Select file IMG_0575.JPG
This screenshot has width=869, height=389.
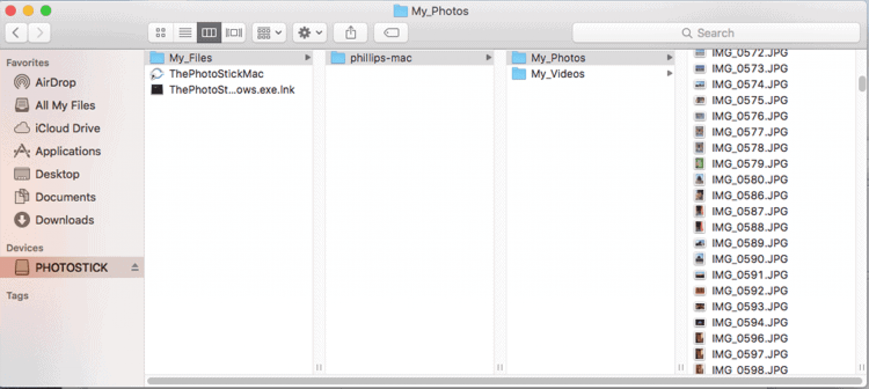tap(749, 100)
